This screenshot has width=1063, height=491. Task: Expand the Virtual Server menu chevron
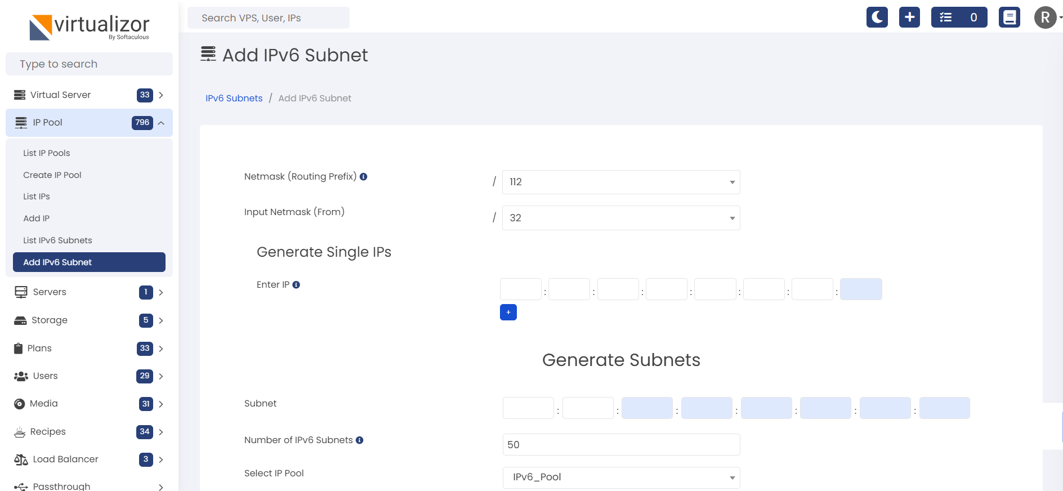(x=161, y=95)
